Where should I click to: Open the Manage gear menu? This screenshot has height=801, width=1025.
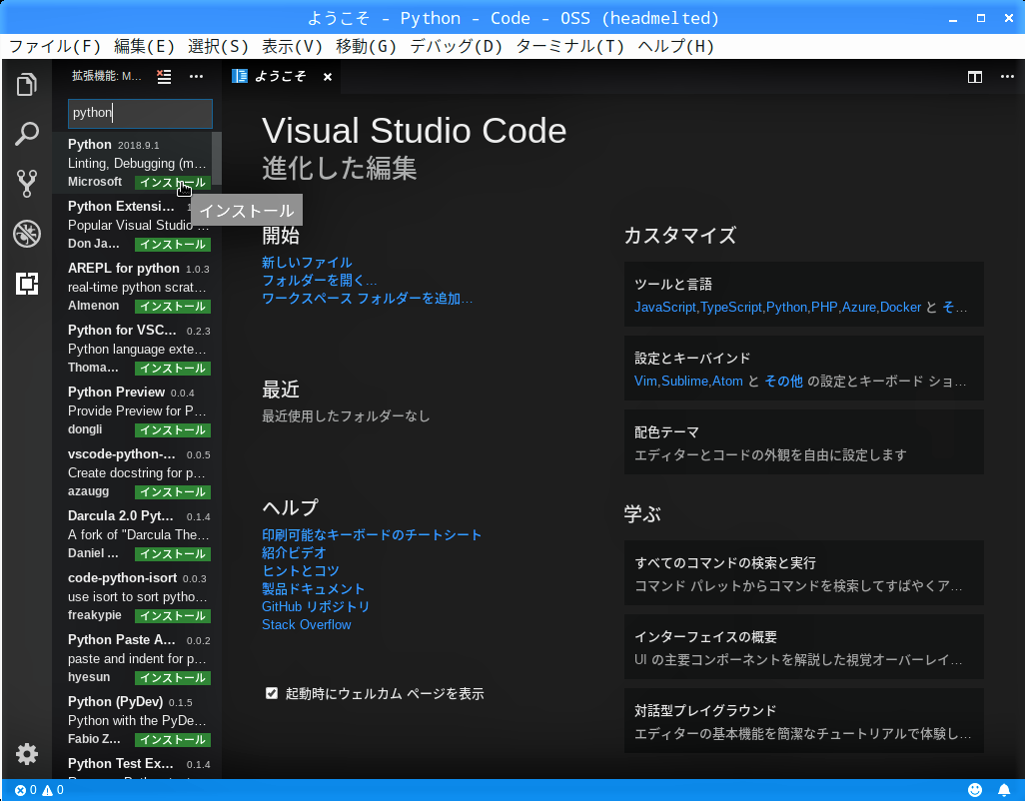click(x=27, y=753)
